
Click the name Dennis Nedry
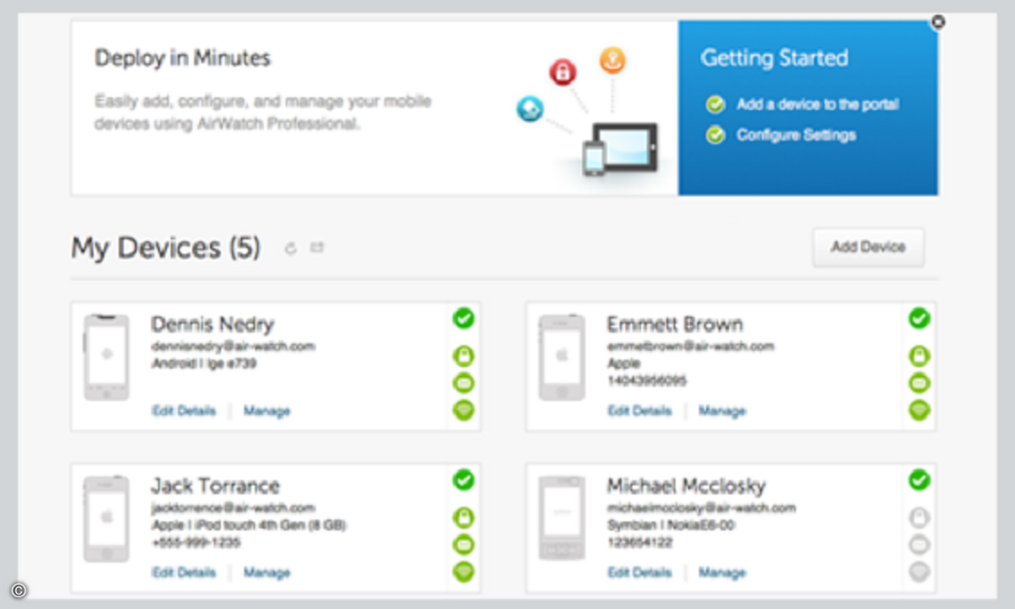click(x=212, y=324)
